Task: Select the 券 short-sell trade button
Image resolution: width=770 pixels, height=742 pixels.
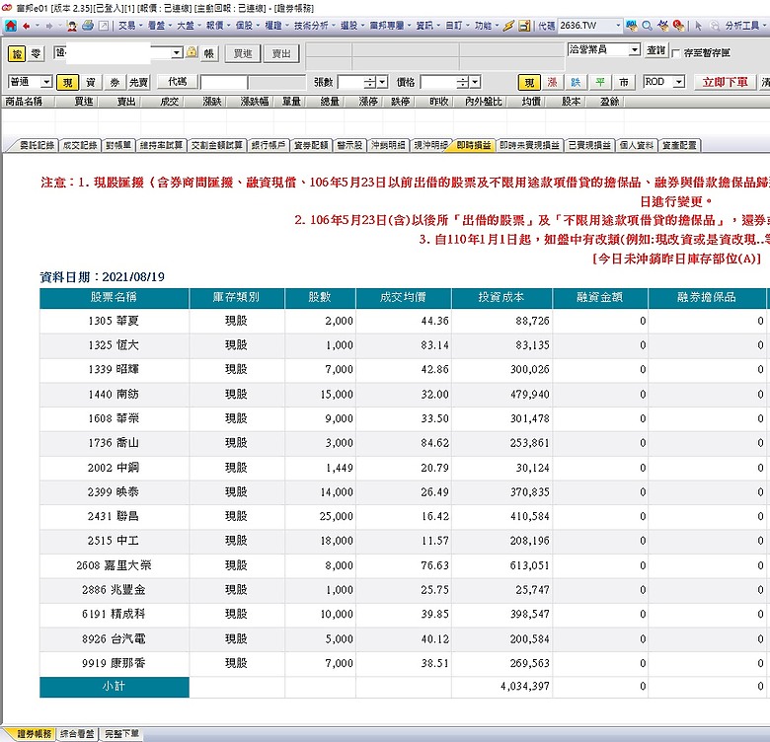Action: coord(115,83)
